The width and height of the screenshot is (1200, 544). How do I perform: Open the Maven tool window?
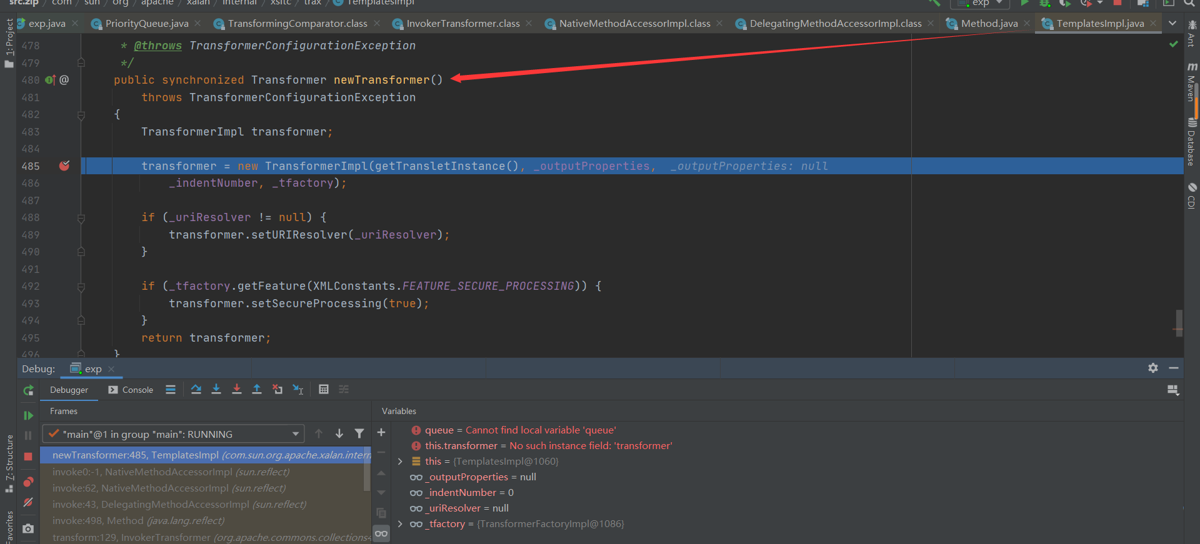coord(1192,81)
